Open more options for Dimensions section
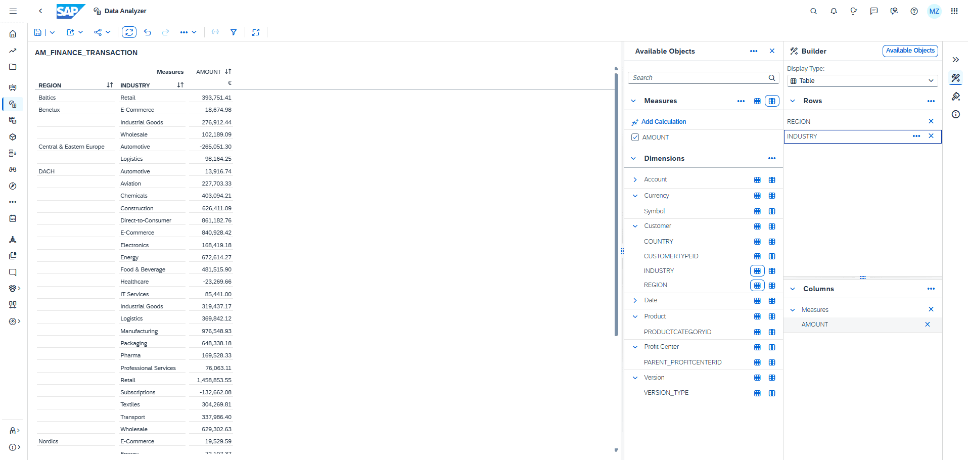 click(772, 158)
